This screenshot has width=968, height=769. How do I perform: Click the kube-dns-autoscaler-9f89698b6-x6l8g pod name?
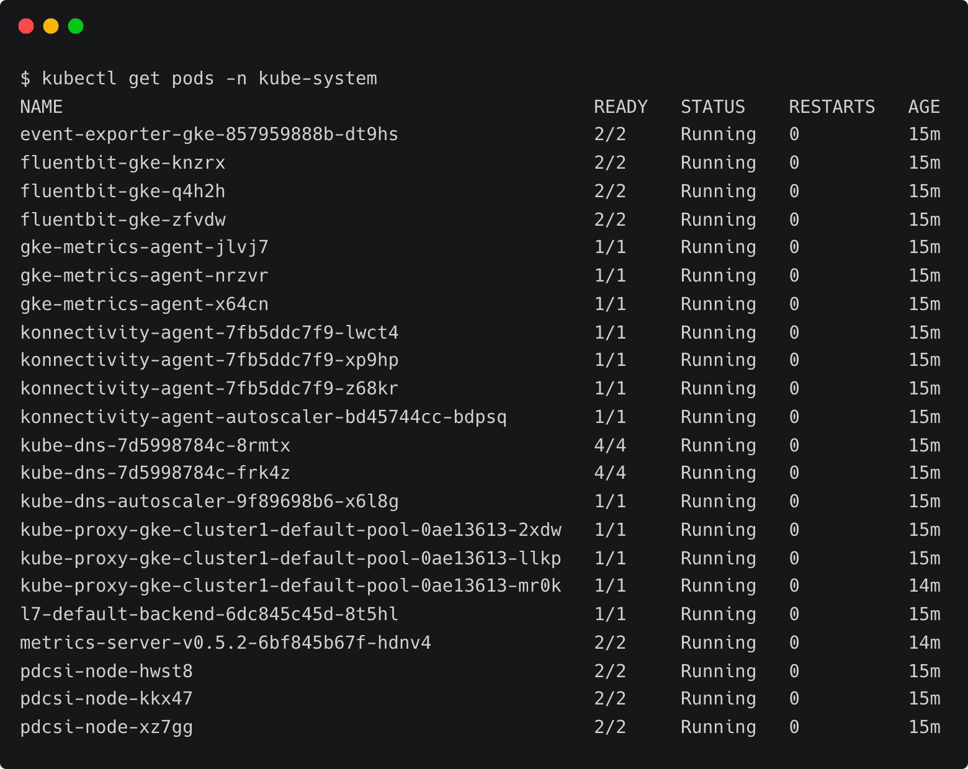209,502
